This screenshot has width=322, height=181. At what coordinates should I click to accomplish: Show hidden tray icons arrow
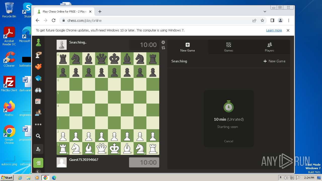pos(281,178)
